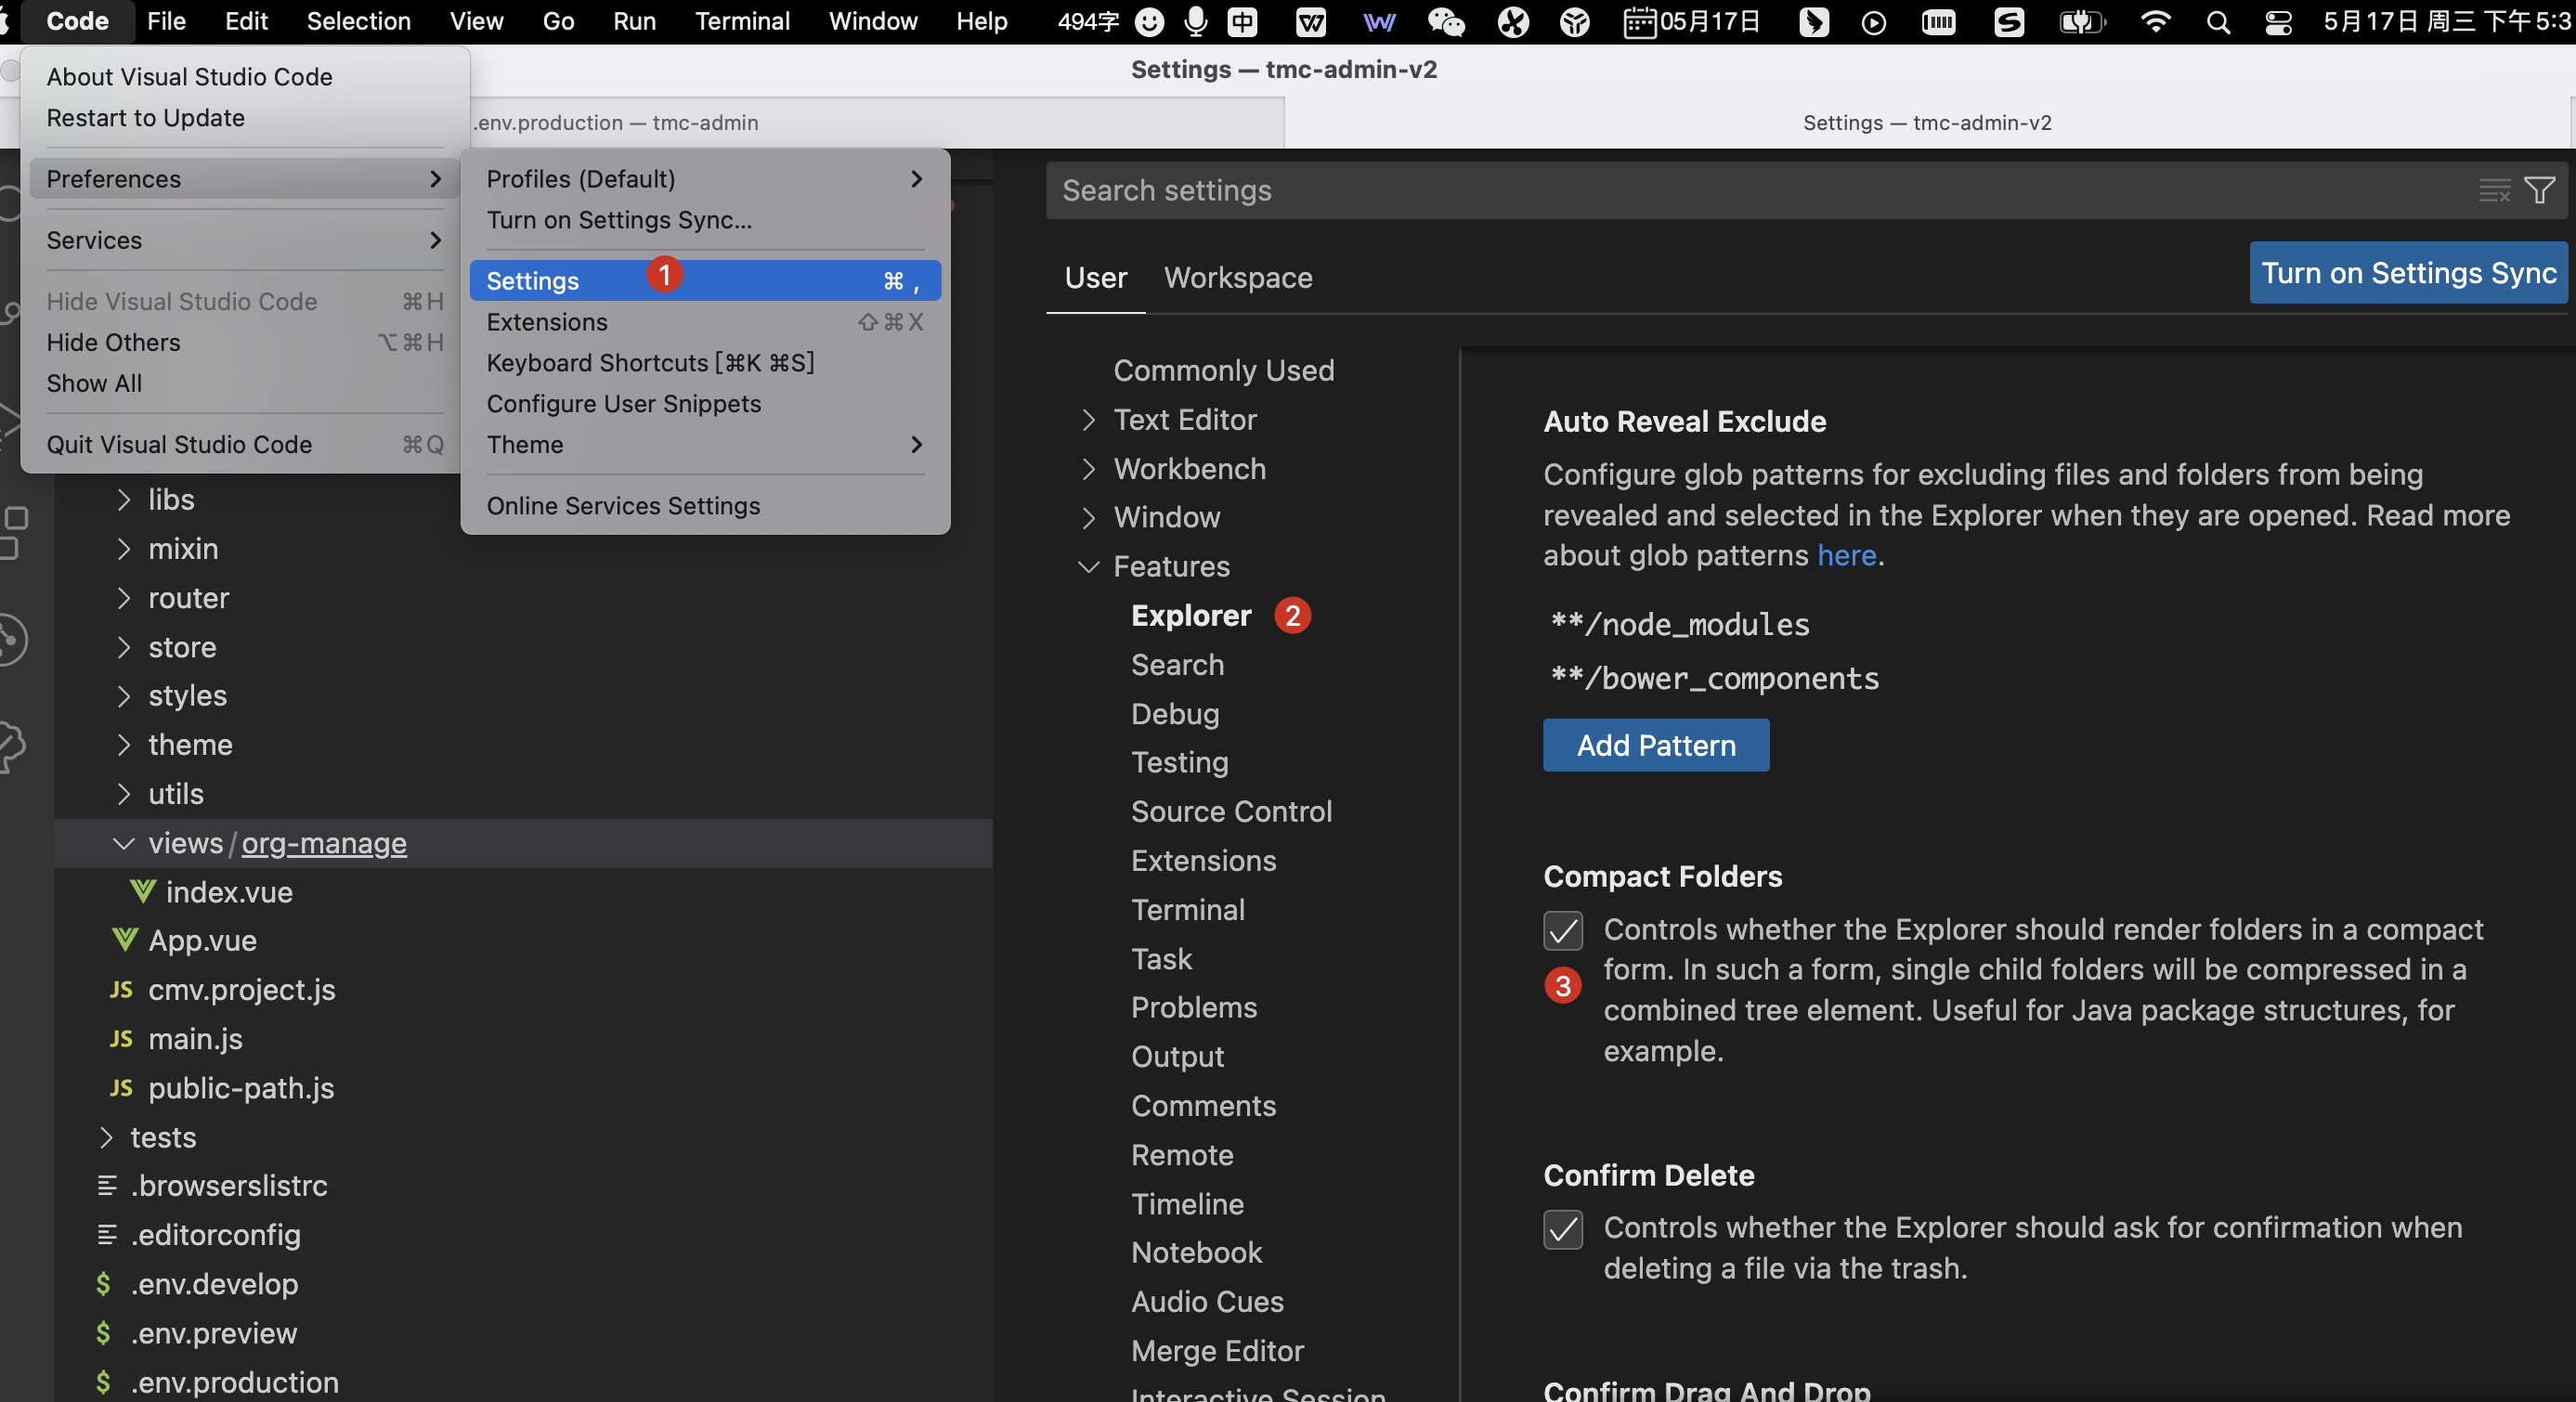Open Spotlight search magnifier icon

2218,21
